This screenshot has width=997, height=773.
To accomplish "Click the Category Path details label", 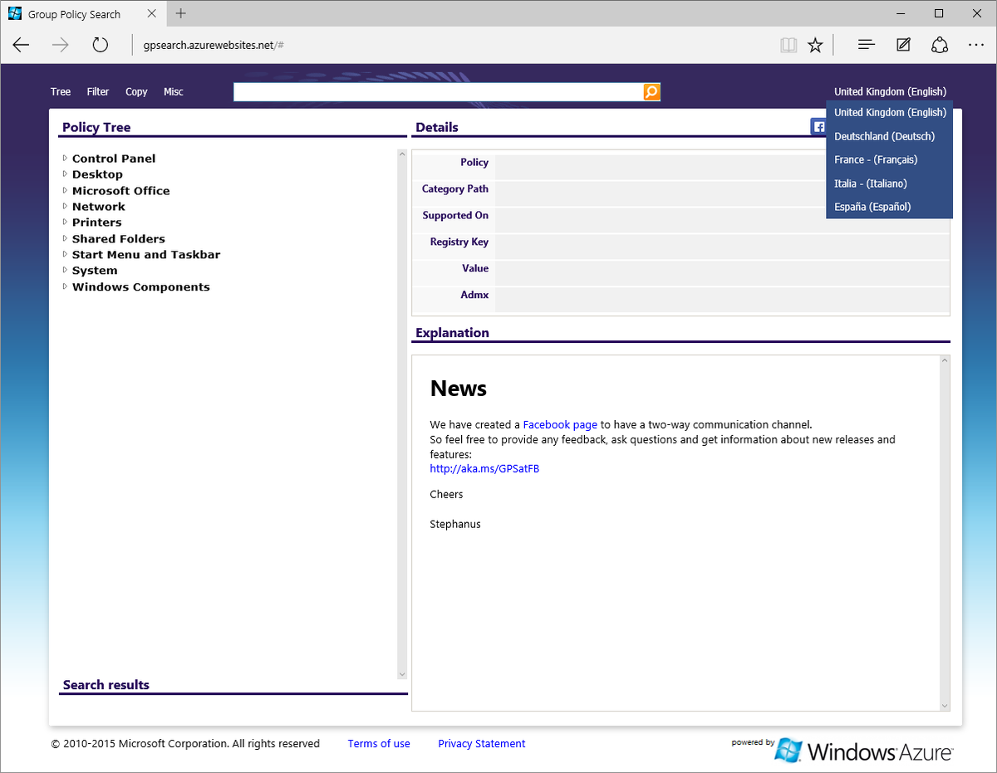I will click(455, 188).
